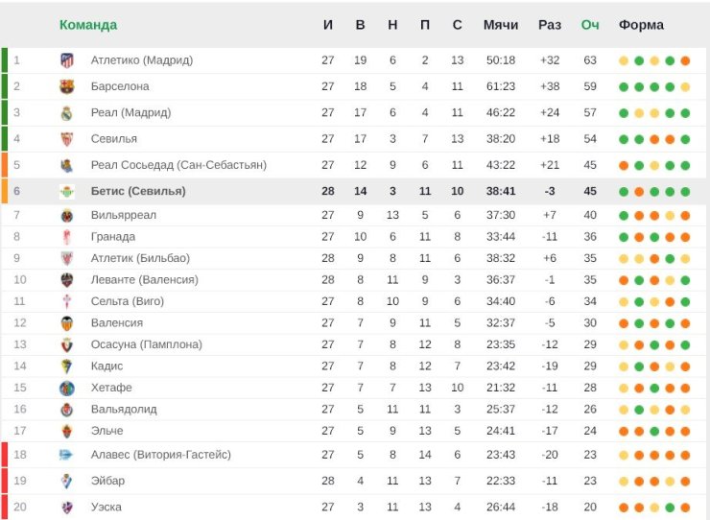Image resolution: width=710 pixels, height=520 pixels.
Task: Open Атлетик (Бильбао) team link
Action: point(140,258)
